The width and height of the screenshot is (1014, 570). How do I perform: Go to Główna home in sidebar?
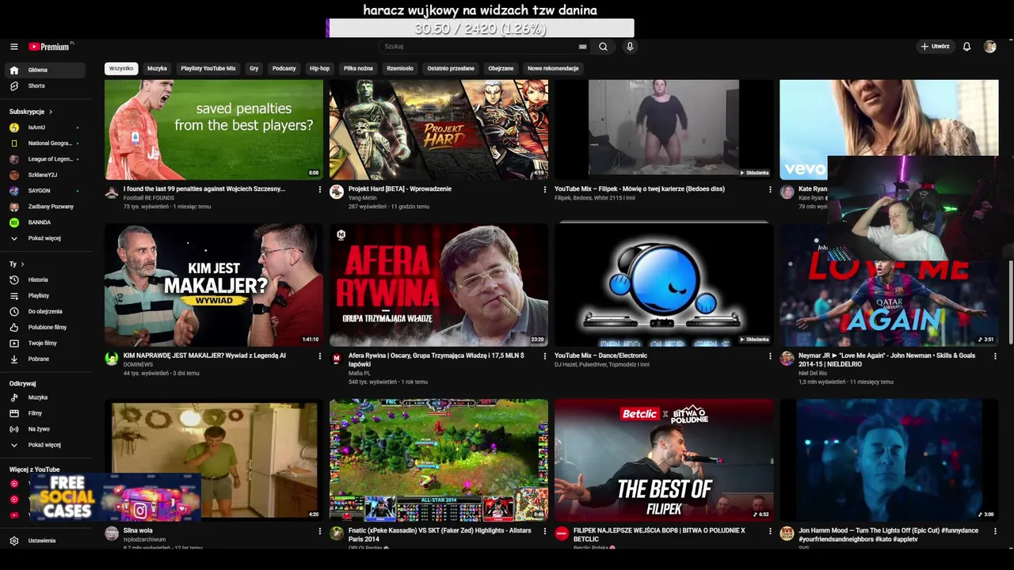(44, 70)
